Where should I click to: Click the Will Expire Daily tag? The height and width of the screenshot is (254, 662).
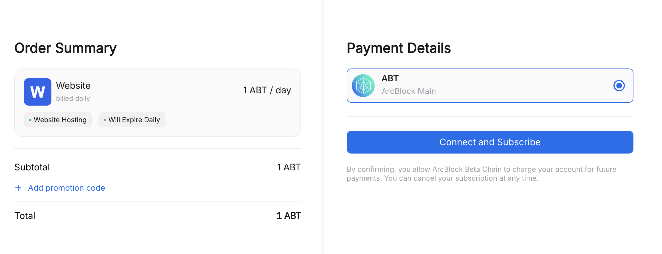(x=132, y=120)
